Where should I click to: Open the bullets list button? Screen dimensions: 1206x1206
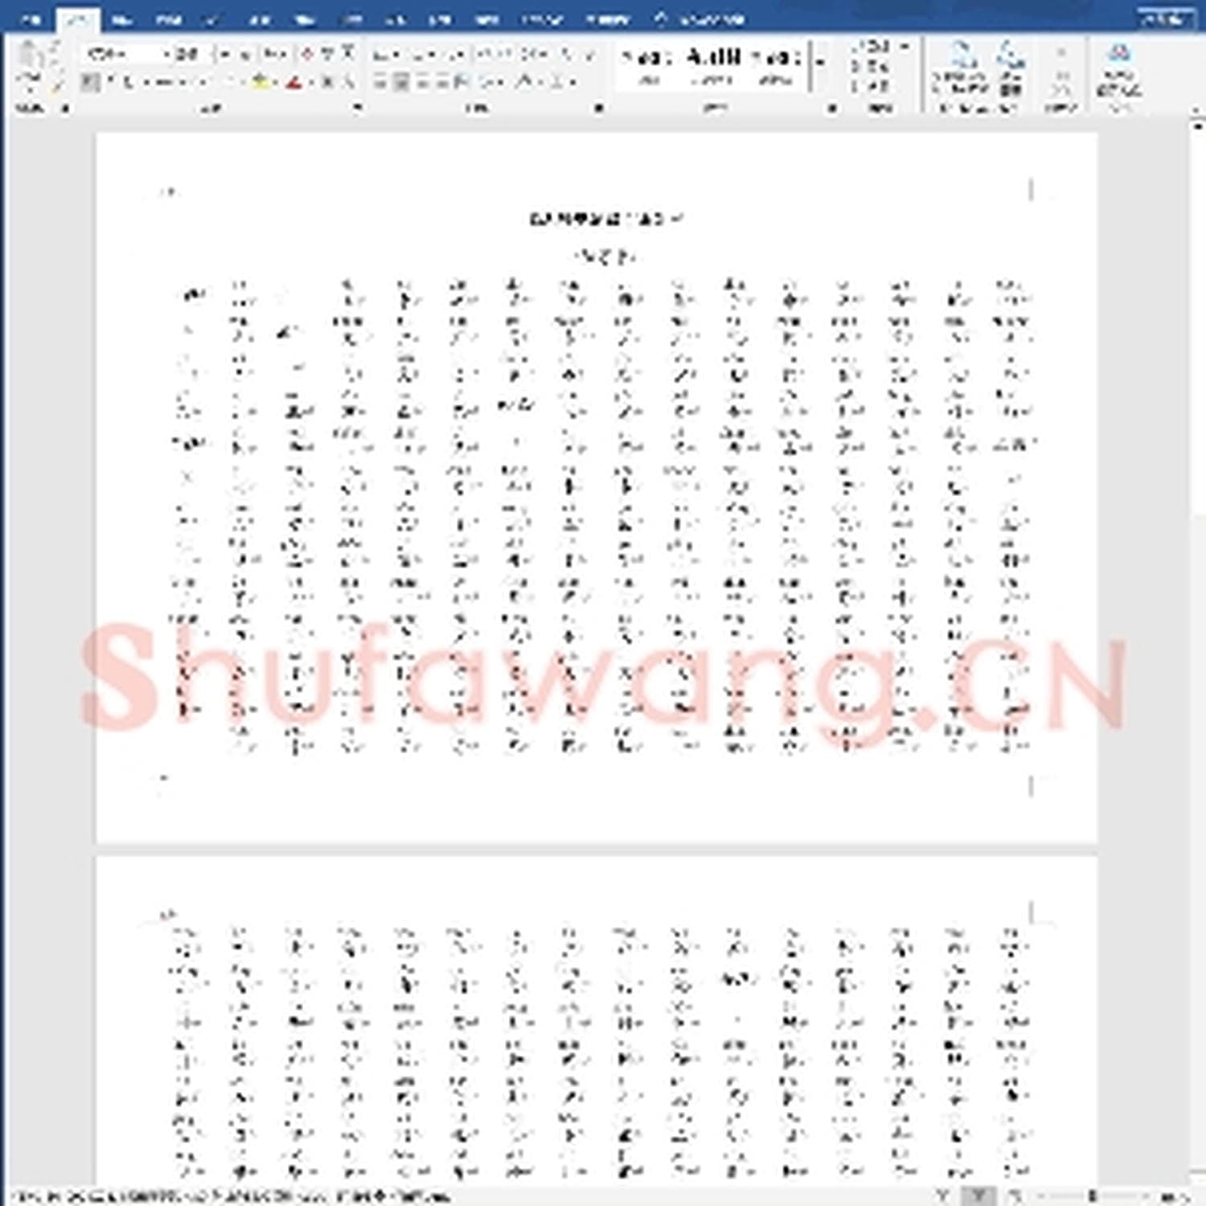[383, 55]
